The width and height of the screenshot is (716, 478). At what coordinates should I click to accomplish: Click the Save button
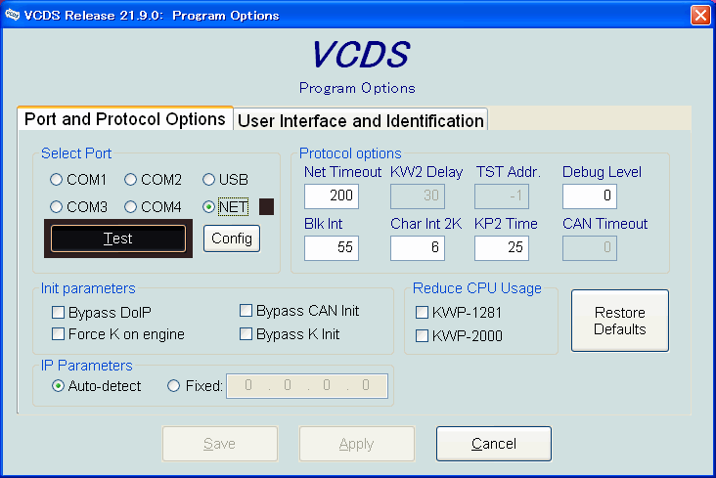click(x=220, y=444)
